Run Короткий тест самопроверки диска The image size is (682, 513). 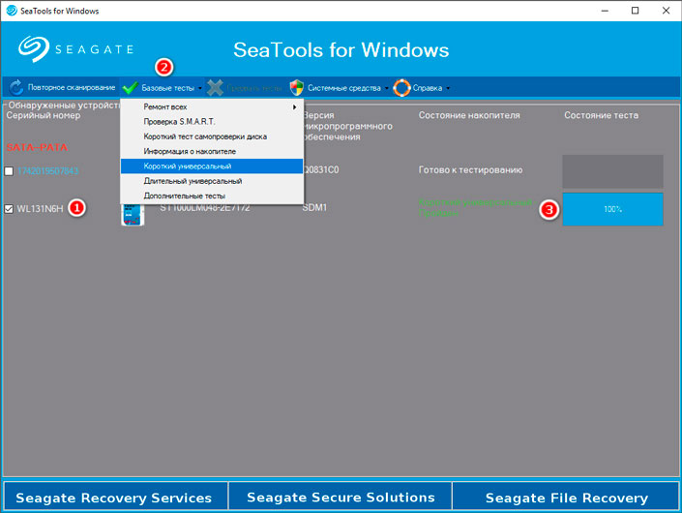pyautogui.click(x=212, y=136)
